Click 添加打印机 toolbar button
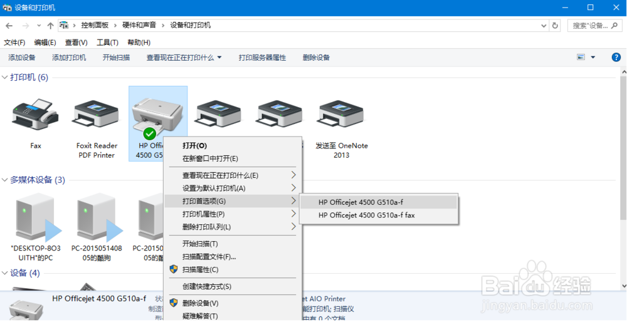 [69, 58]
